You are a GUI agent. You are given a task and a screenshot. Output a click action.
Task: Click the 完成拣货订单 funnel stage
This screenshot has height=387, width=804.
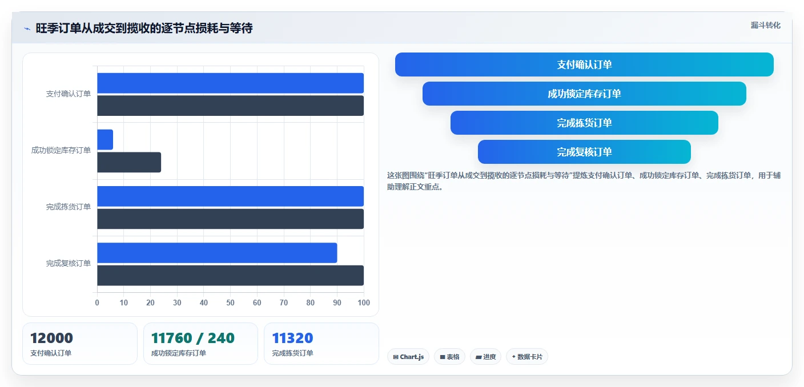(x=584, y=123)
